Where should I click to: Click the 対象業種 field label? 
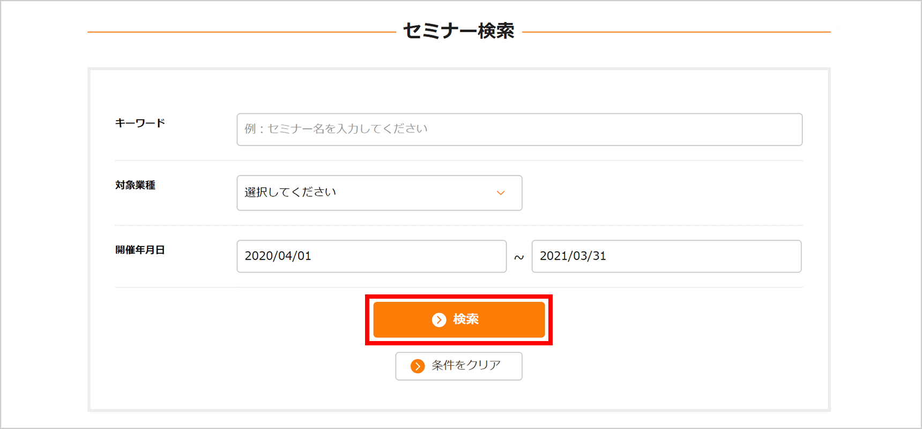click(135, 185)
